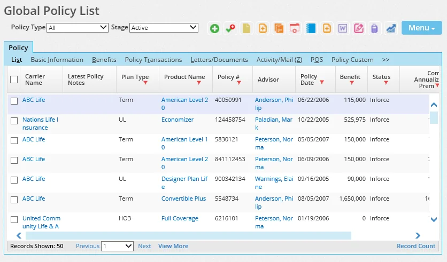
Task: Check the select-all checkbox in table header
Action: coord(14,80)
